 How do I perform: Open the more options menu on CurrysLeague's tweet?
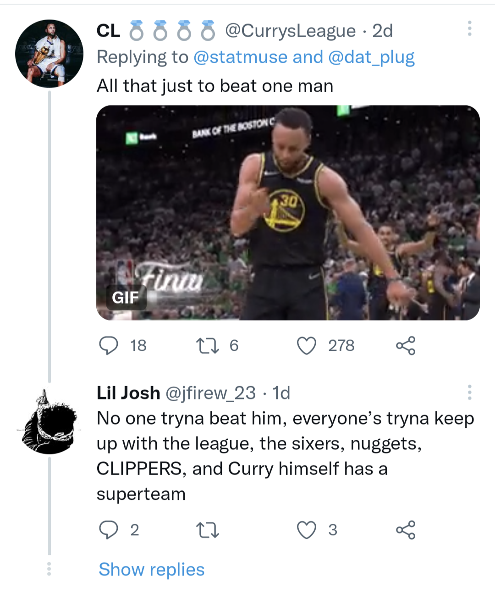pos(469,28)
